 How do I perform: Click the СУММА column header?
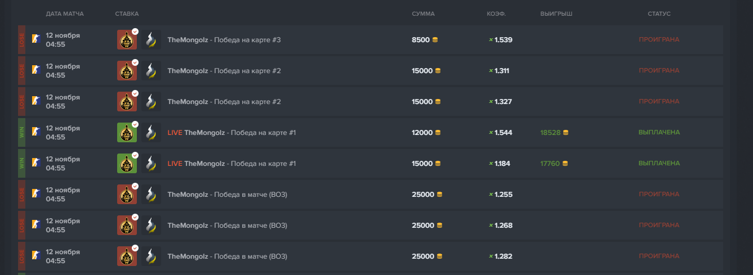point(423,13)
